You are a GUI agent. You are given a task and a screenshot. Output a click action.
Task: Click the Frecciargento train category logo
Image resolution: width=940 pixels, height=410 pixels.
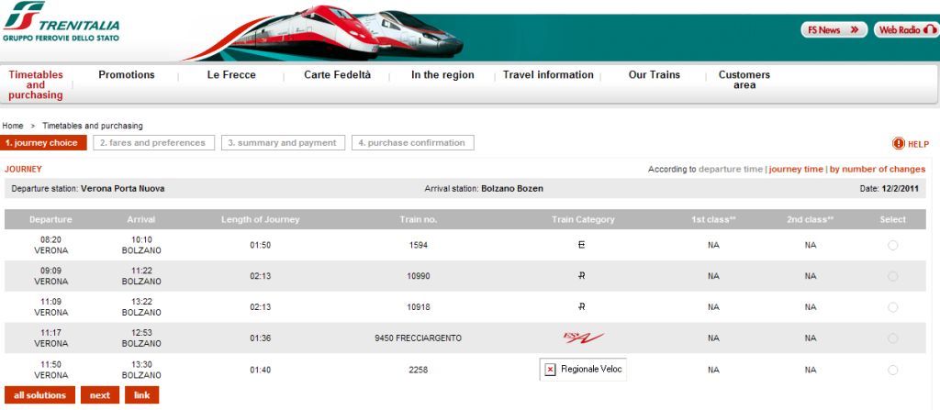coord(583,338)
